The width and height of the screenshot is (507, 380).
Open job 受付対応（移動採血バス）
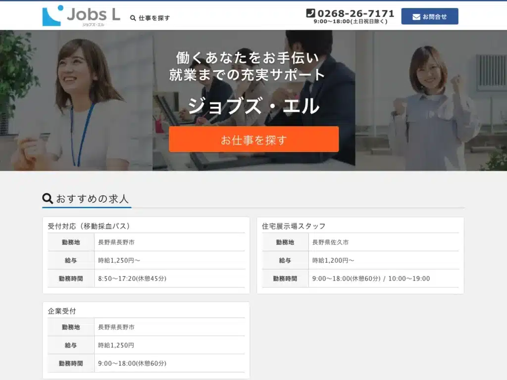point(89,226)
